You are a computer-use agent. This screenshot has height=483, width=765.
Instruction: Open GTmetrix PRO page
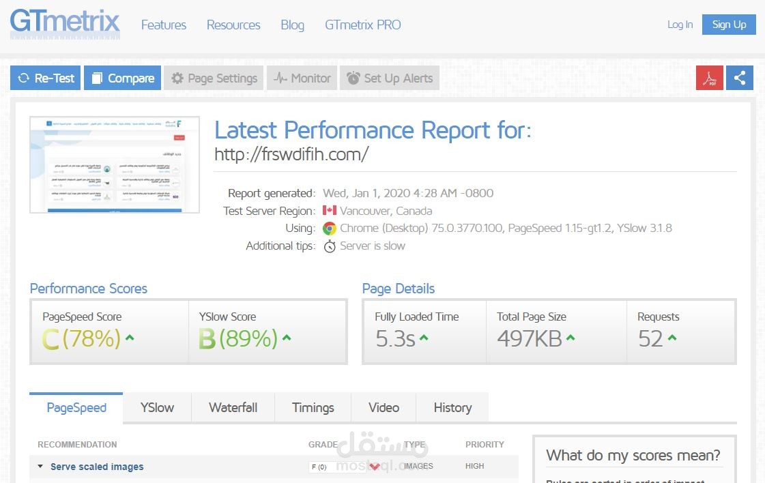[363, 25]
